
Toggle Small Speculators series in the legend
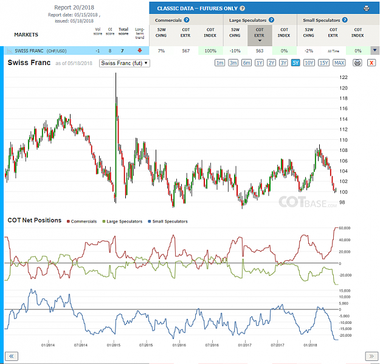168,221
